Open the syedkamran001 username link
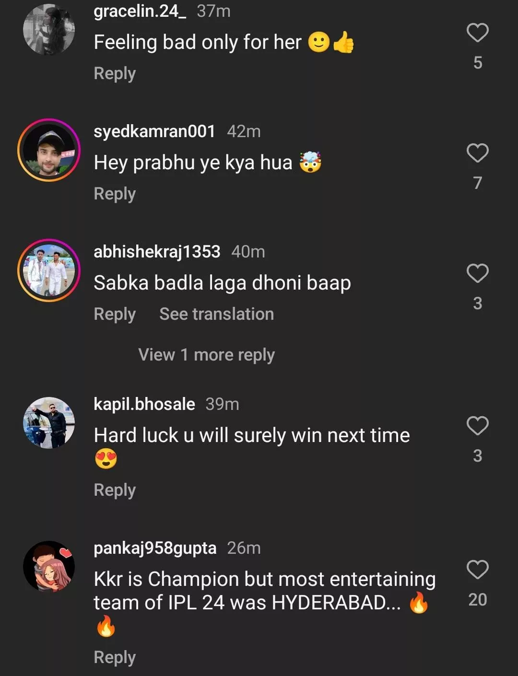The image size is (518, 676). point(154,131)
